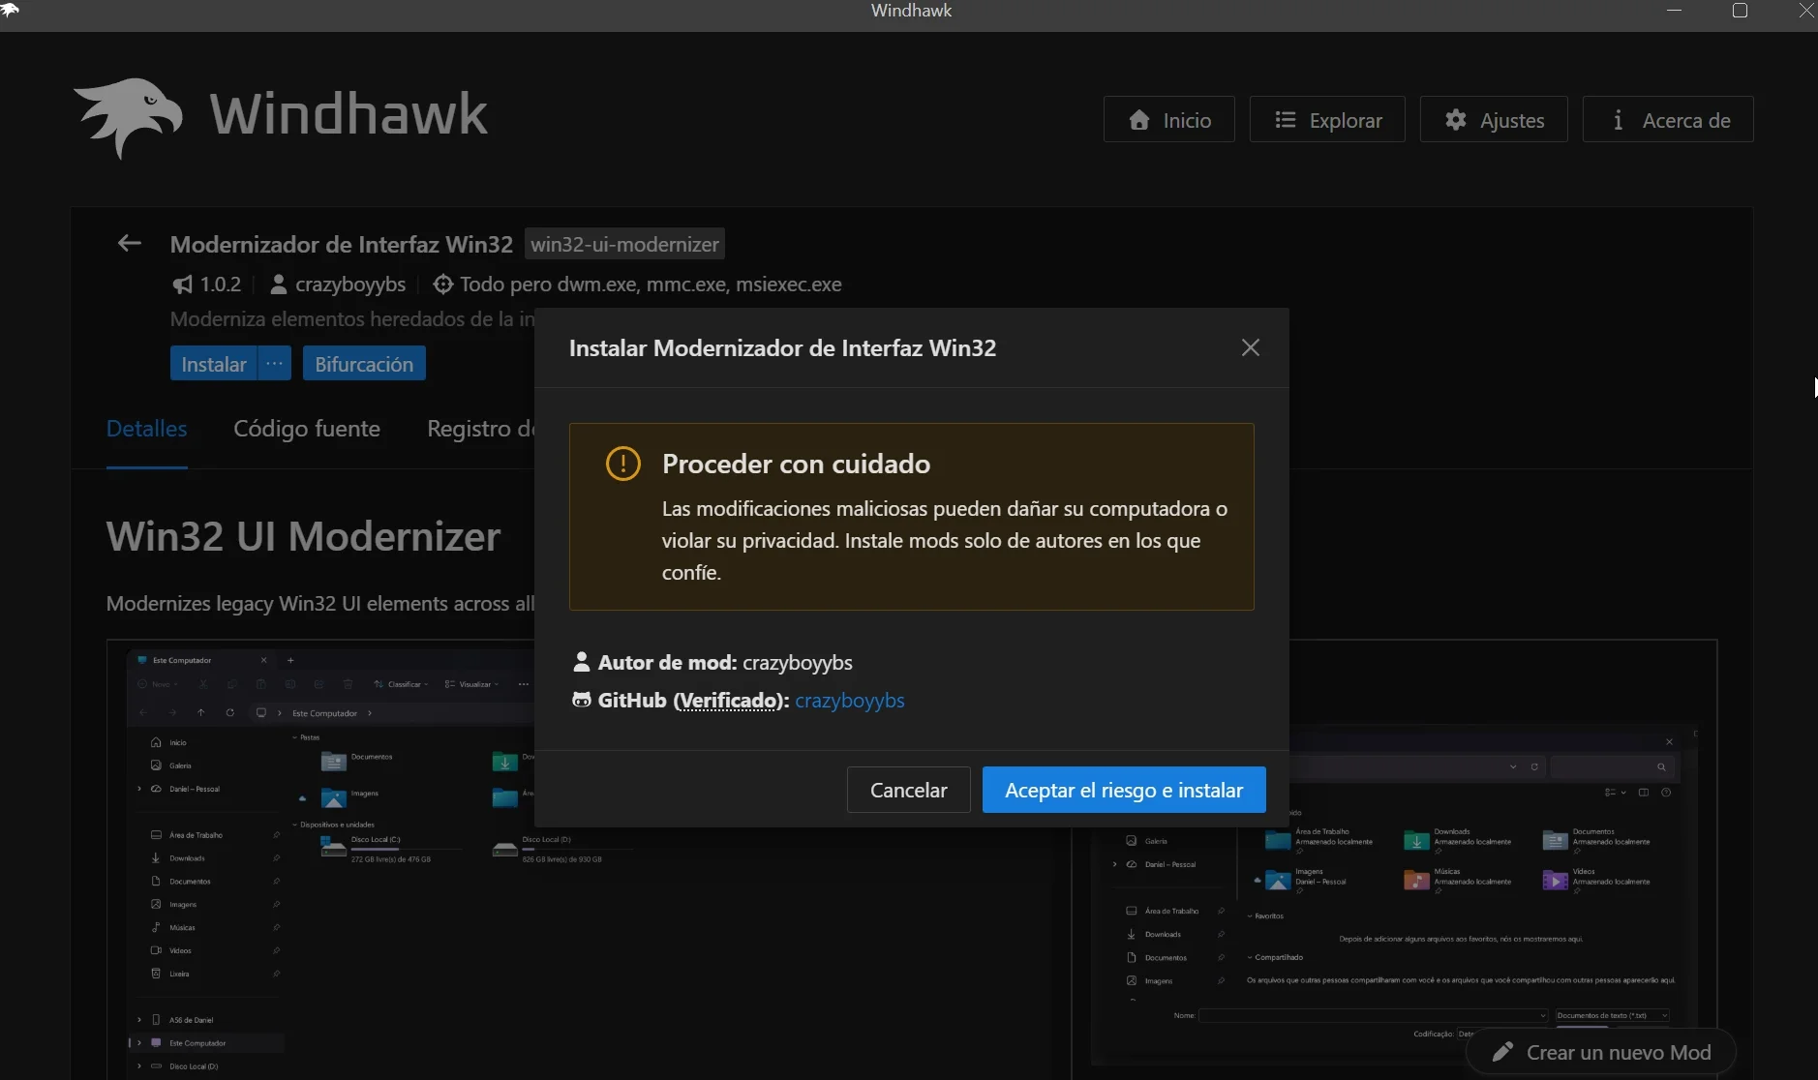The width and height of the screenshot is (1818, 1080).
Task: Click the author user icon near crazyboyybs
Action: [278, 285]
